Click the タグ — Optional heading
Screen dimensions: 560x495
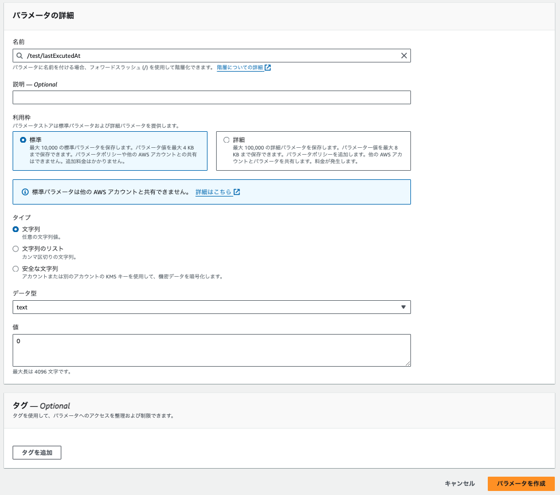click(x=41, y=406)
